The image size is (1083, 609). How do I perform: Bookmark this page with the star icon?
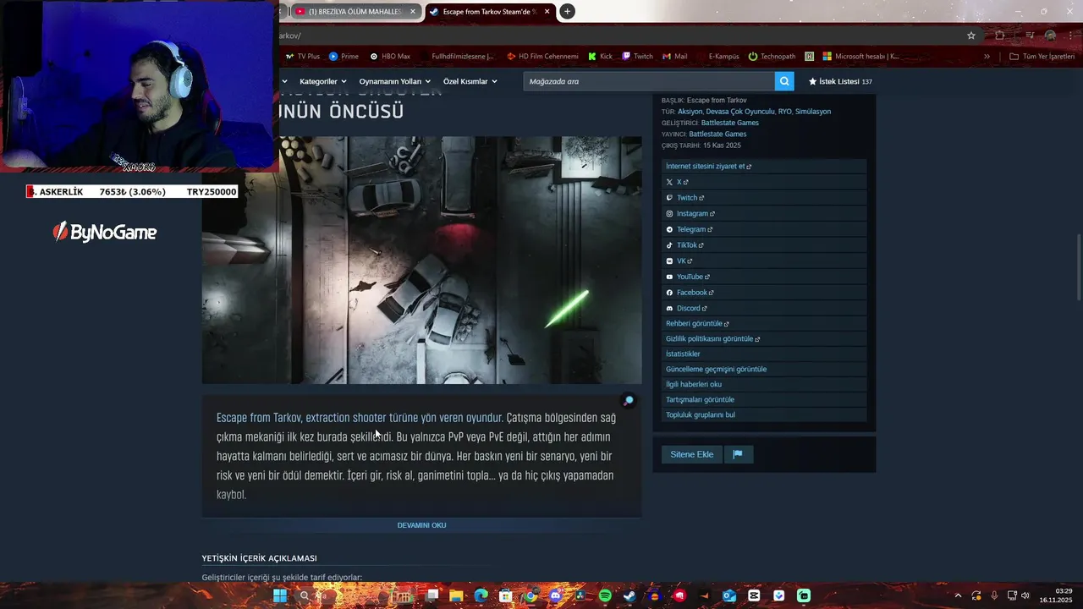971,36
